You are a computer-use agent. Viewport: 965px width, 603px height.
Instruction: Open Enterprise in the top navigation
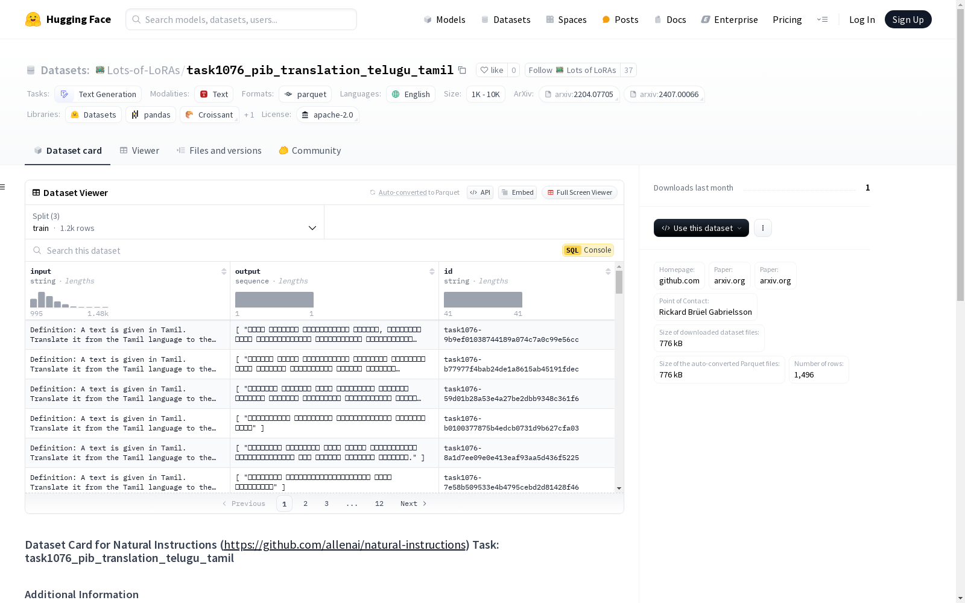point(729,19)
